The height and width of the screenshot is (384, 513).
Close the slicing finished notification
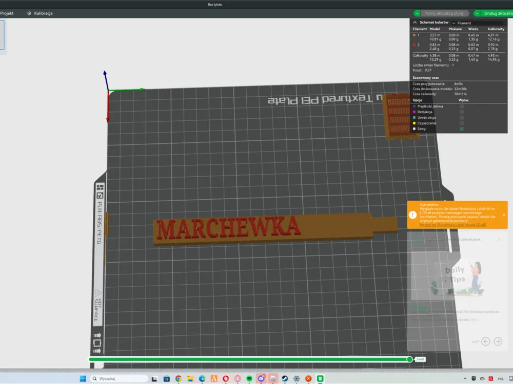499,239
